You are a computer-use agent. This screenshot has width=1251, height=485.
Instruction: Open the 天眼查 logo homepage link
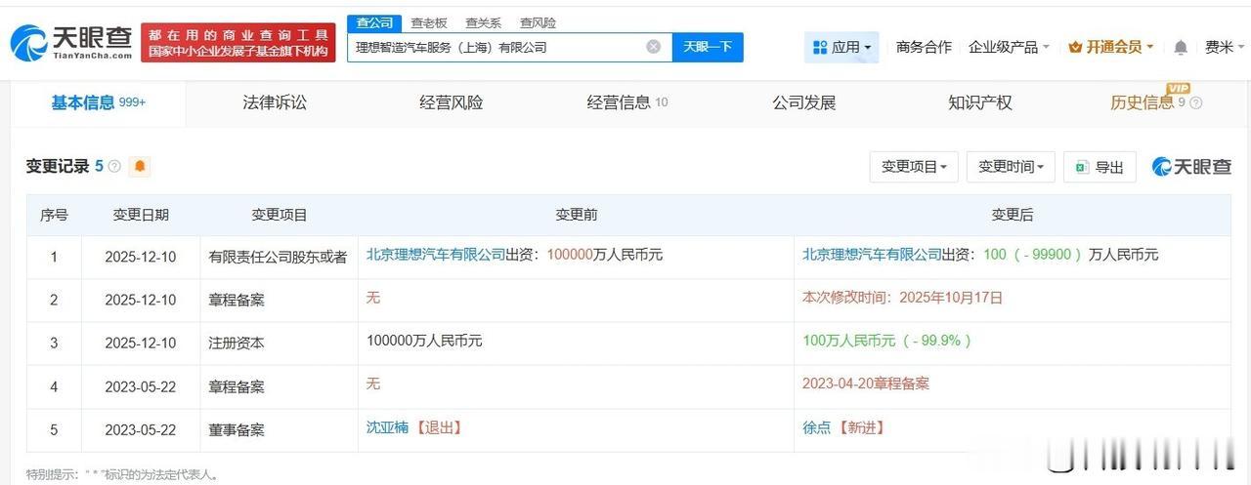click(70, 43)
